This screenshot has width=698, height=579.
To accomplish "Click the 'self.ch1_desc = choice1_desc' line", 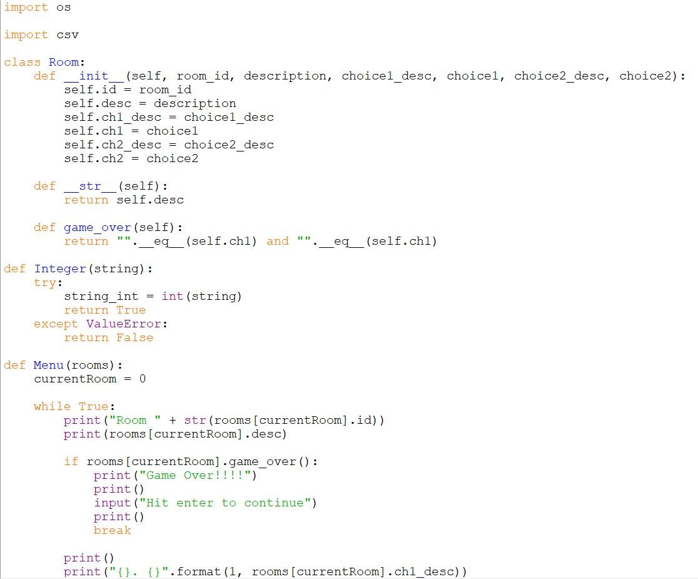I will pyautogui.click(x=169, y=117).
